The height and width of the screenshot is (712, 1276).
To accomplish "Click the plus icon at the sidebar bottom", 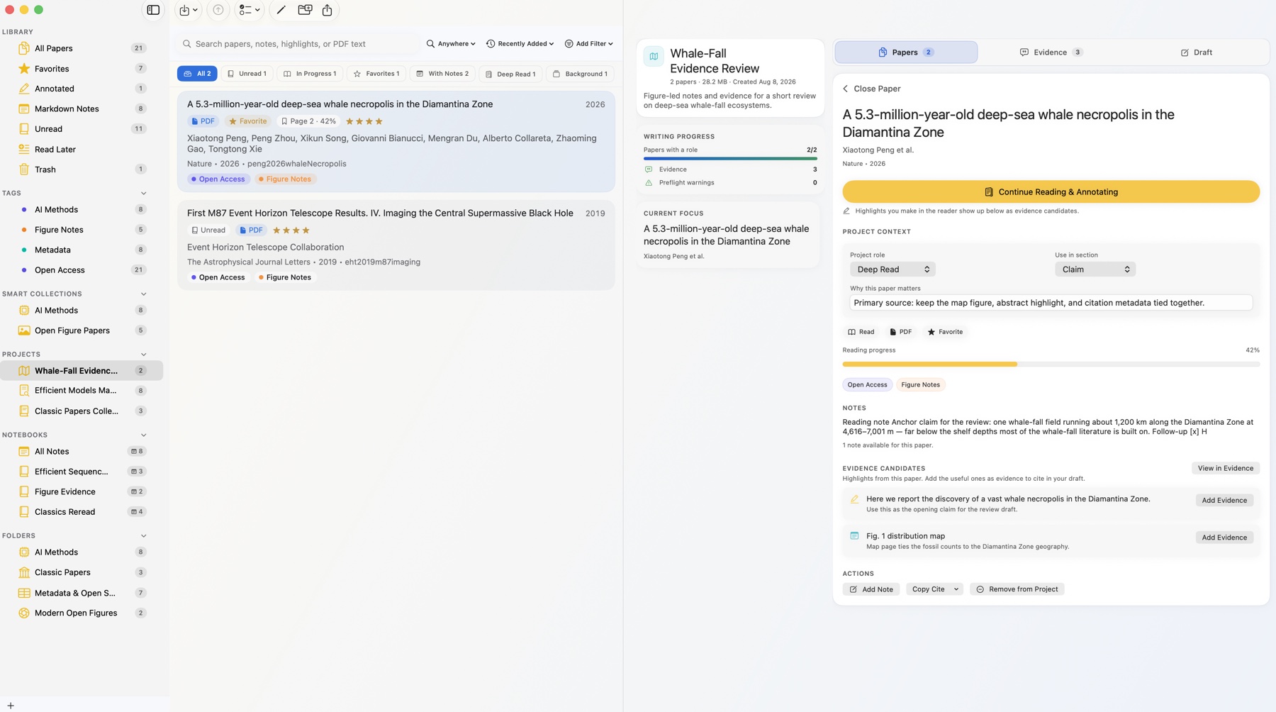I will click(x=11, y=706).
